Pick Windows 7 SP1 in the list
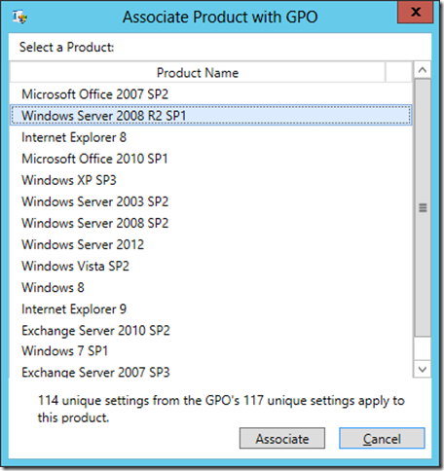Image resolution: width=444 pixels, height=471 pixels. 211,351
